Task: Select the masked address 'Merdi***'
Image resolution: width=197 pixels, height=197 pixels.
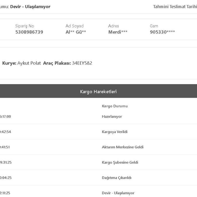Action: [x=118, y=32]
